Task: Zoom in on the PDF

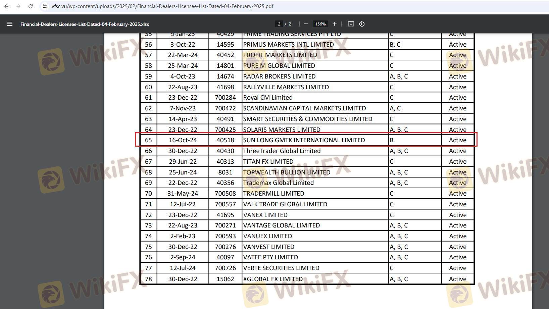Action: pyautogui.click(x=334, y=24)
